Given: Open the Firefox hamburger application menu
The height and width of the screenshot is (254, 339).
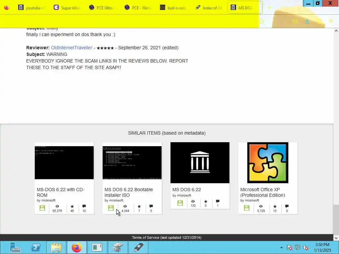Looking at the screenshot, I should [331, 21].
